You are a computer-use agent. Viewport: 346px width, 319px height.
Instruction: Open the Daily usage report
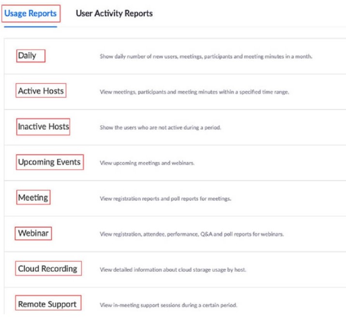27,56
